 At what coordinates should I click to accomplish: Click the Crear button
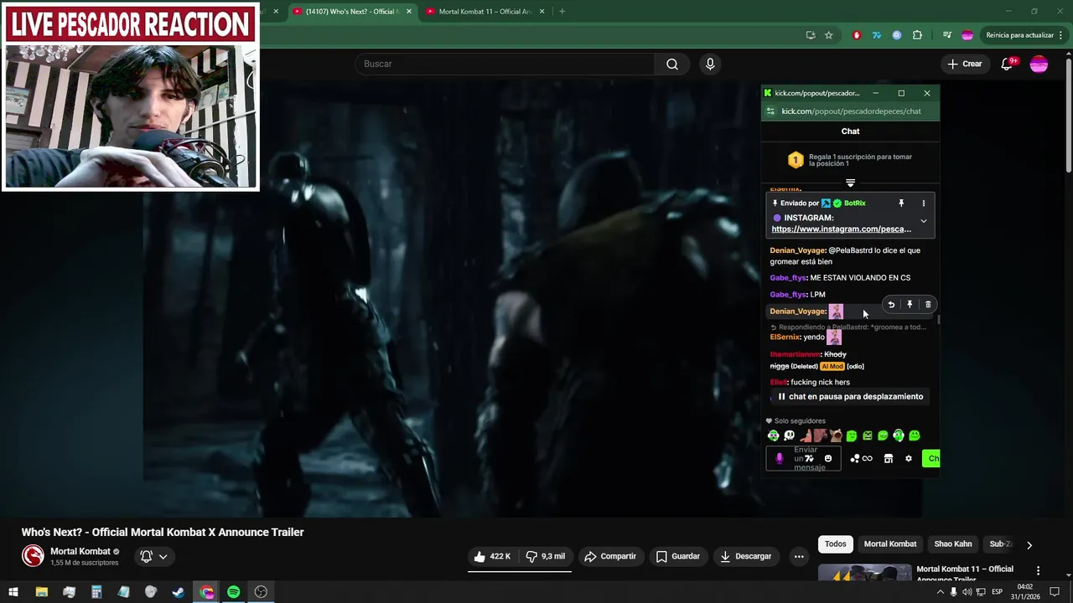[x=964, y=64]
